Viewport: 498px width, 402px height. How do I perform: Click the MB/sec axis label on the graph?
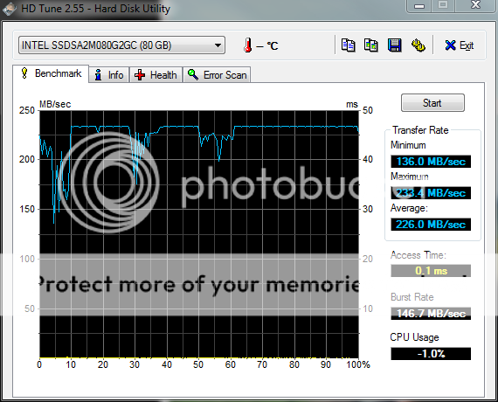pyautogui.click(x=55, y=104)
